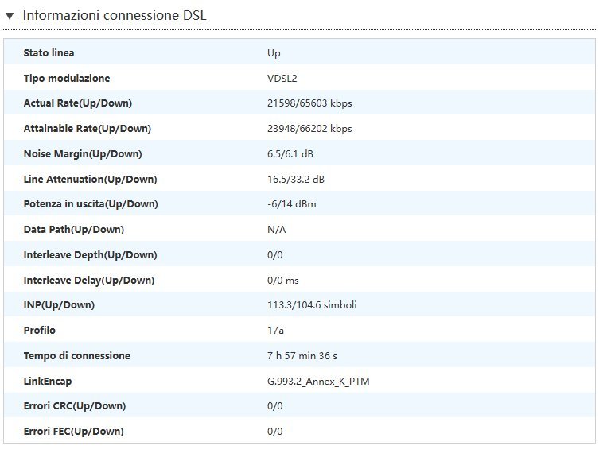Screen dimensions: 607x461
Task: Click the 16.5/33.2 dB attenuation value
Action: 296,180
